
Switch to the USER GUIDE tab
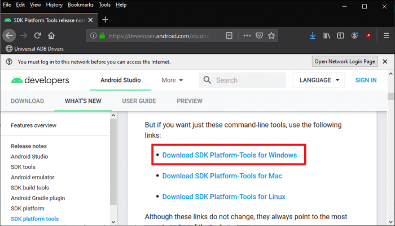(139, 101)
